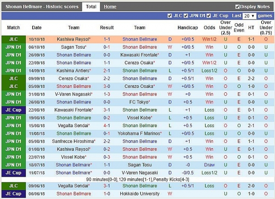This screenshot has width=275, height=199.
Task: Click Win1/2 odds on 22/09/18 row
Action: coord(209,62)
